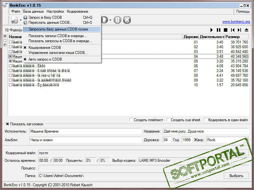Viewport: 254px width, 190px height.
Task: Check the checkbox of track 06 row
Action: (x=10, y=66)
